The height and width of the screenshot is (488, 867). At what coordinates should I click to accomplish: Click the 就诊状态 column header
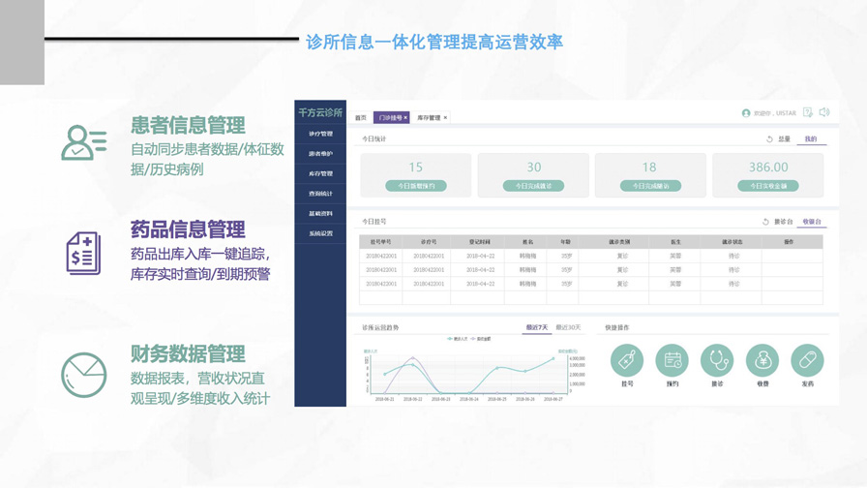pyautogui.click(x=732, y=242)
